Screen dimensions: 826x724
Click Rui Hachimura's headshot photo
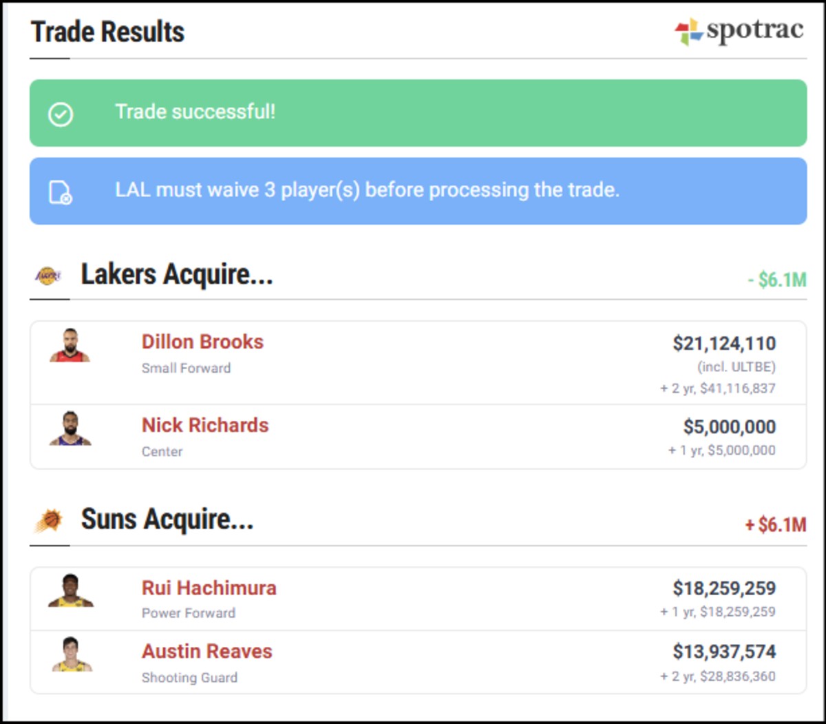[70, 591]
